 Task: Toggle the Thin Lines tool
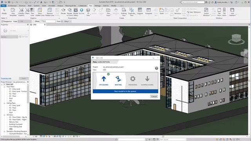[x=32, y=12]
